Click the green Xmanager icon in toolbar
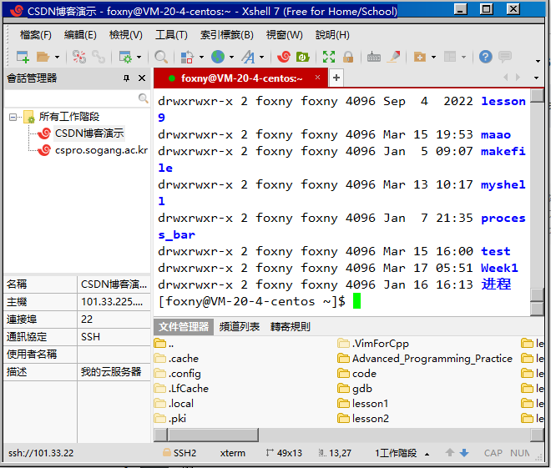 [303, 57]
